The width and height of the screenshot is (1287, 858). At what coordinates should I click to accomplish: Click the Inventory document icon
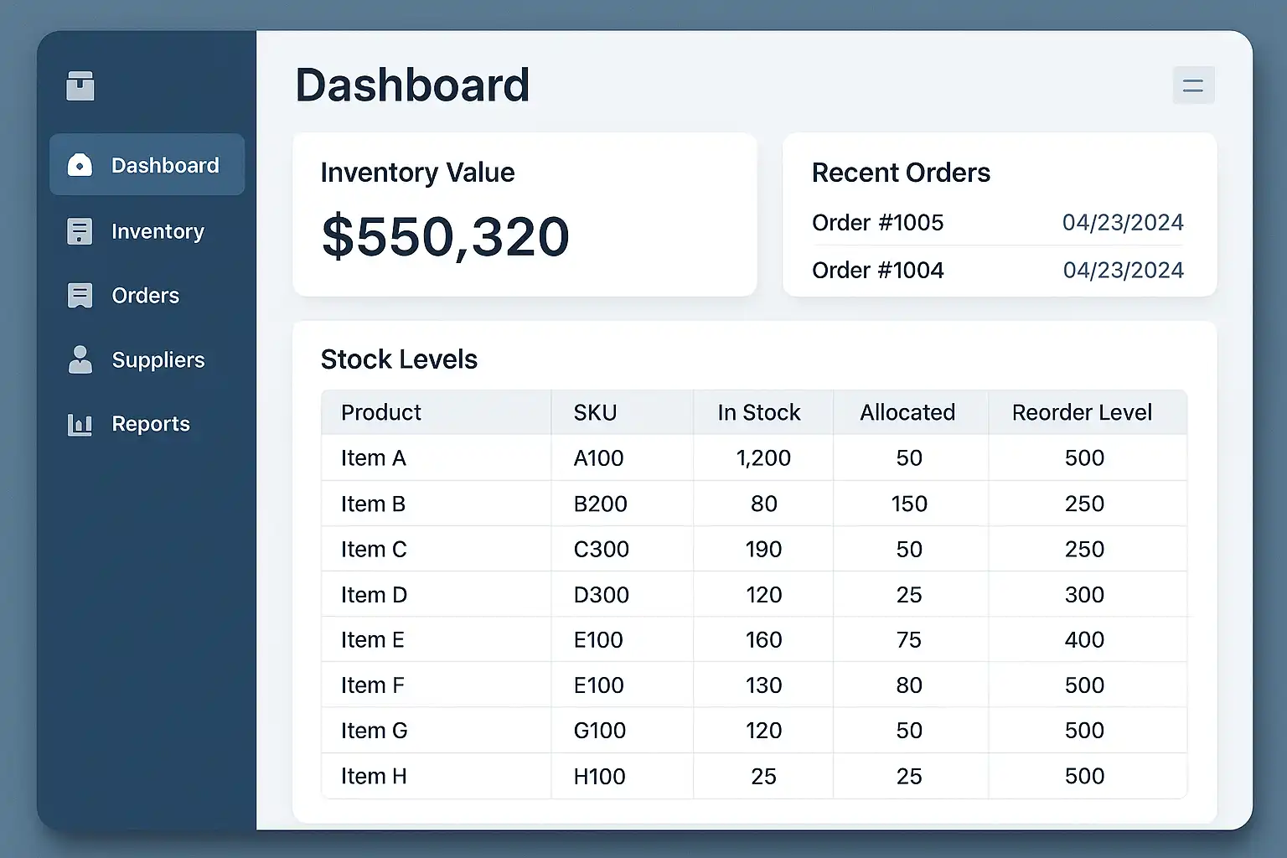pyautogui.click(x=80, y=231)
